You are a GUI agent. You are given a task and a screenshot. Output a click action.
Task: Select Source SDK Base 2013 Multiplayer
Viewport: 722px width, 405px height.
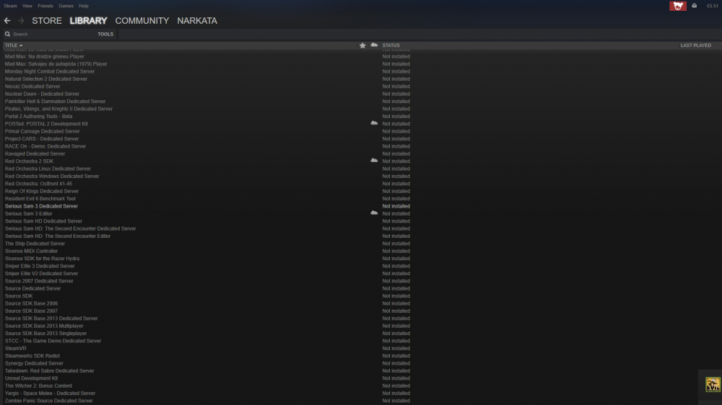(x=44, y=326)
